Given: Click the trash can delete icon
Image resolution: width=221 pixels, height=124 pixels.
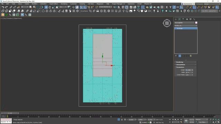Looking at the screenshot, I should (66, 11).
